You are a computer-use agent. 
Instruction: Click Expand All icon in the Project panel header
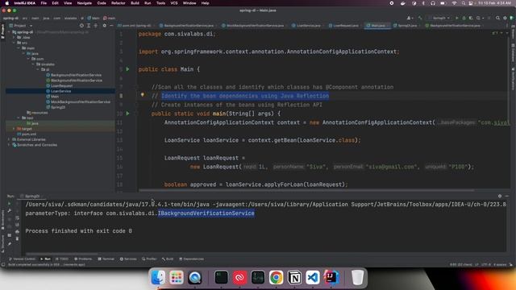click(89, 26)
